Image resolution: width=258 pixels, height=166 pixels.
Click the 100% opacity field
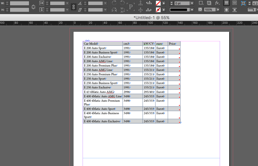tap(210, 10)
